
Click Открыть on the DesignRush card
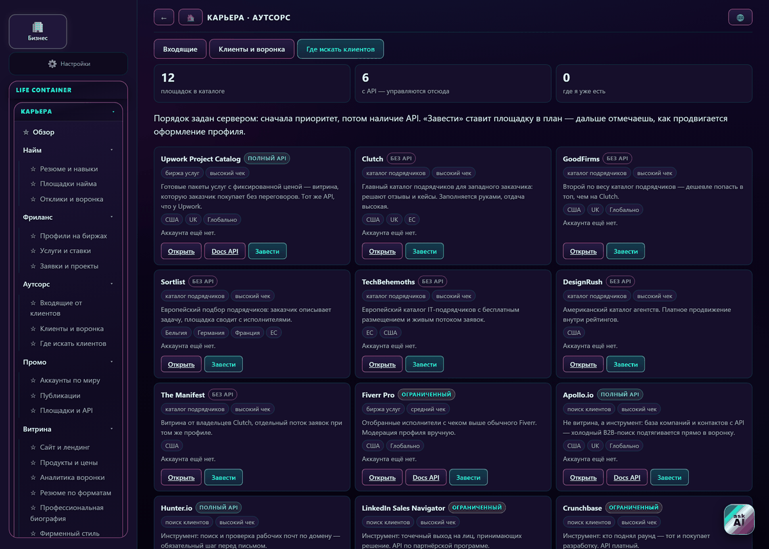coord(584,365)
